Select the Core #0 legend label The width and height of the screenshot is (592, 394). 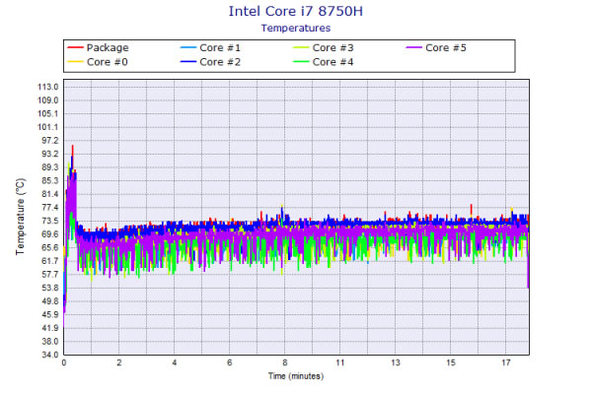[x=108, y=62]
